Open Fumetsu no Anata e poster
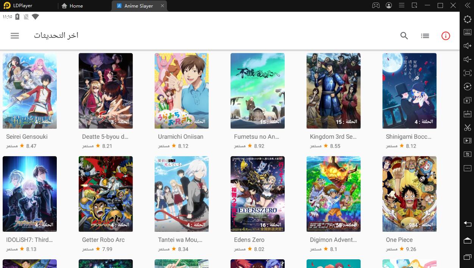 coord(257,91)
